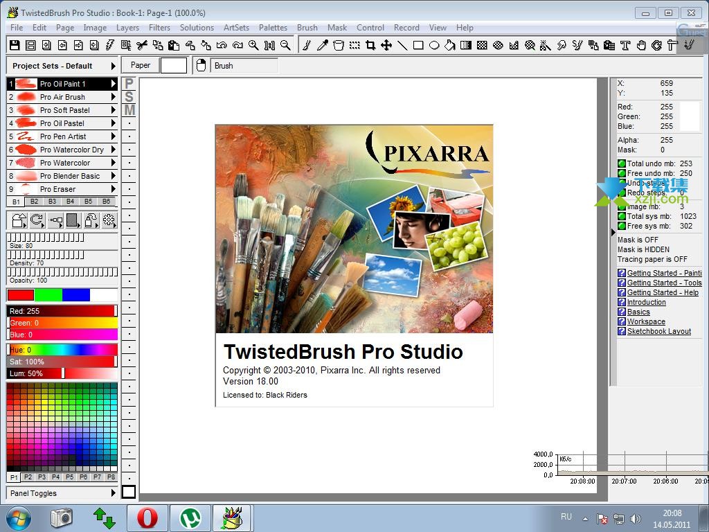Click the Redo arrow icon

pyautogui.click(x=237, y=45)
